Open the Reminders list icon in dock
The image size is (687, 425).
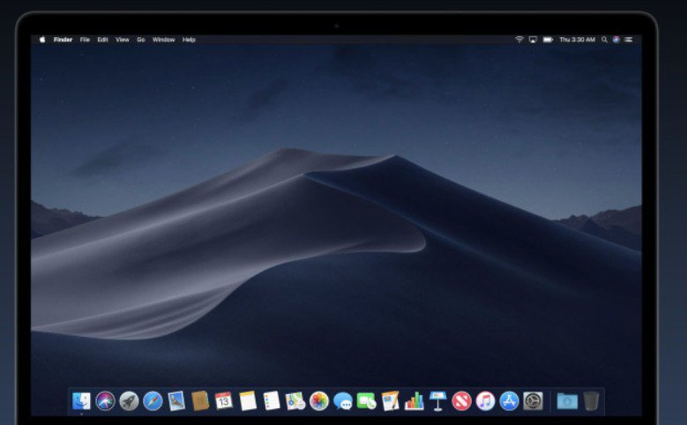[272, 401]
